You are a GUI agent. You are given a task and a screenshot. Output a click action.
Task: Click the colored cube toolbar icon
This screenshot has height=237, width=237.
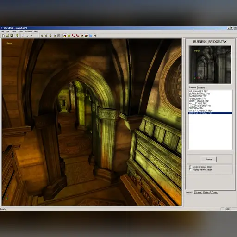65,36
